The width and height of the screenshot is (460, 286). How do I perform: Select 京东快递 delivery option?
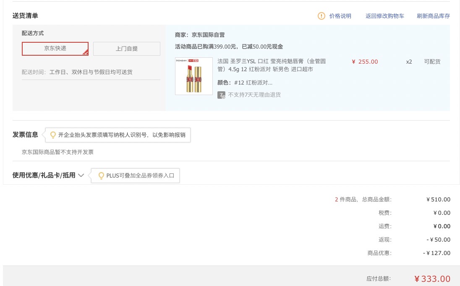(55, 49)
